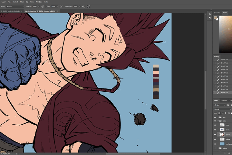This screenshot has height=155, width=232.
Task: Click the History panel tab
Action: point(216,57)
